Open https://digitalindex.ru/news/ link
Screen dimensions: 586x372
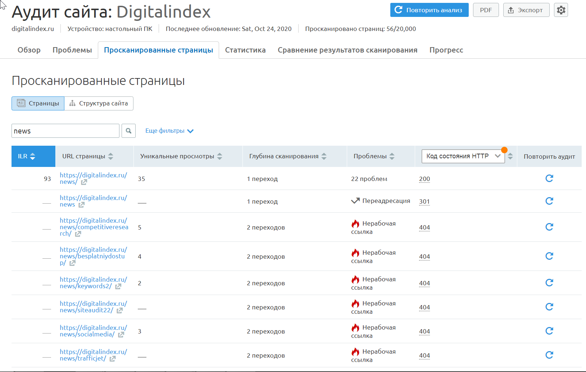point(93,178)
